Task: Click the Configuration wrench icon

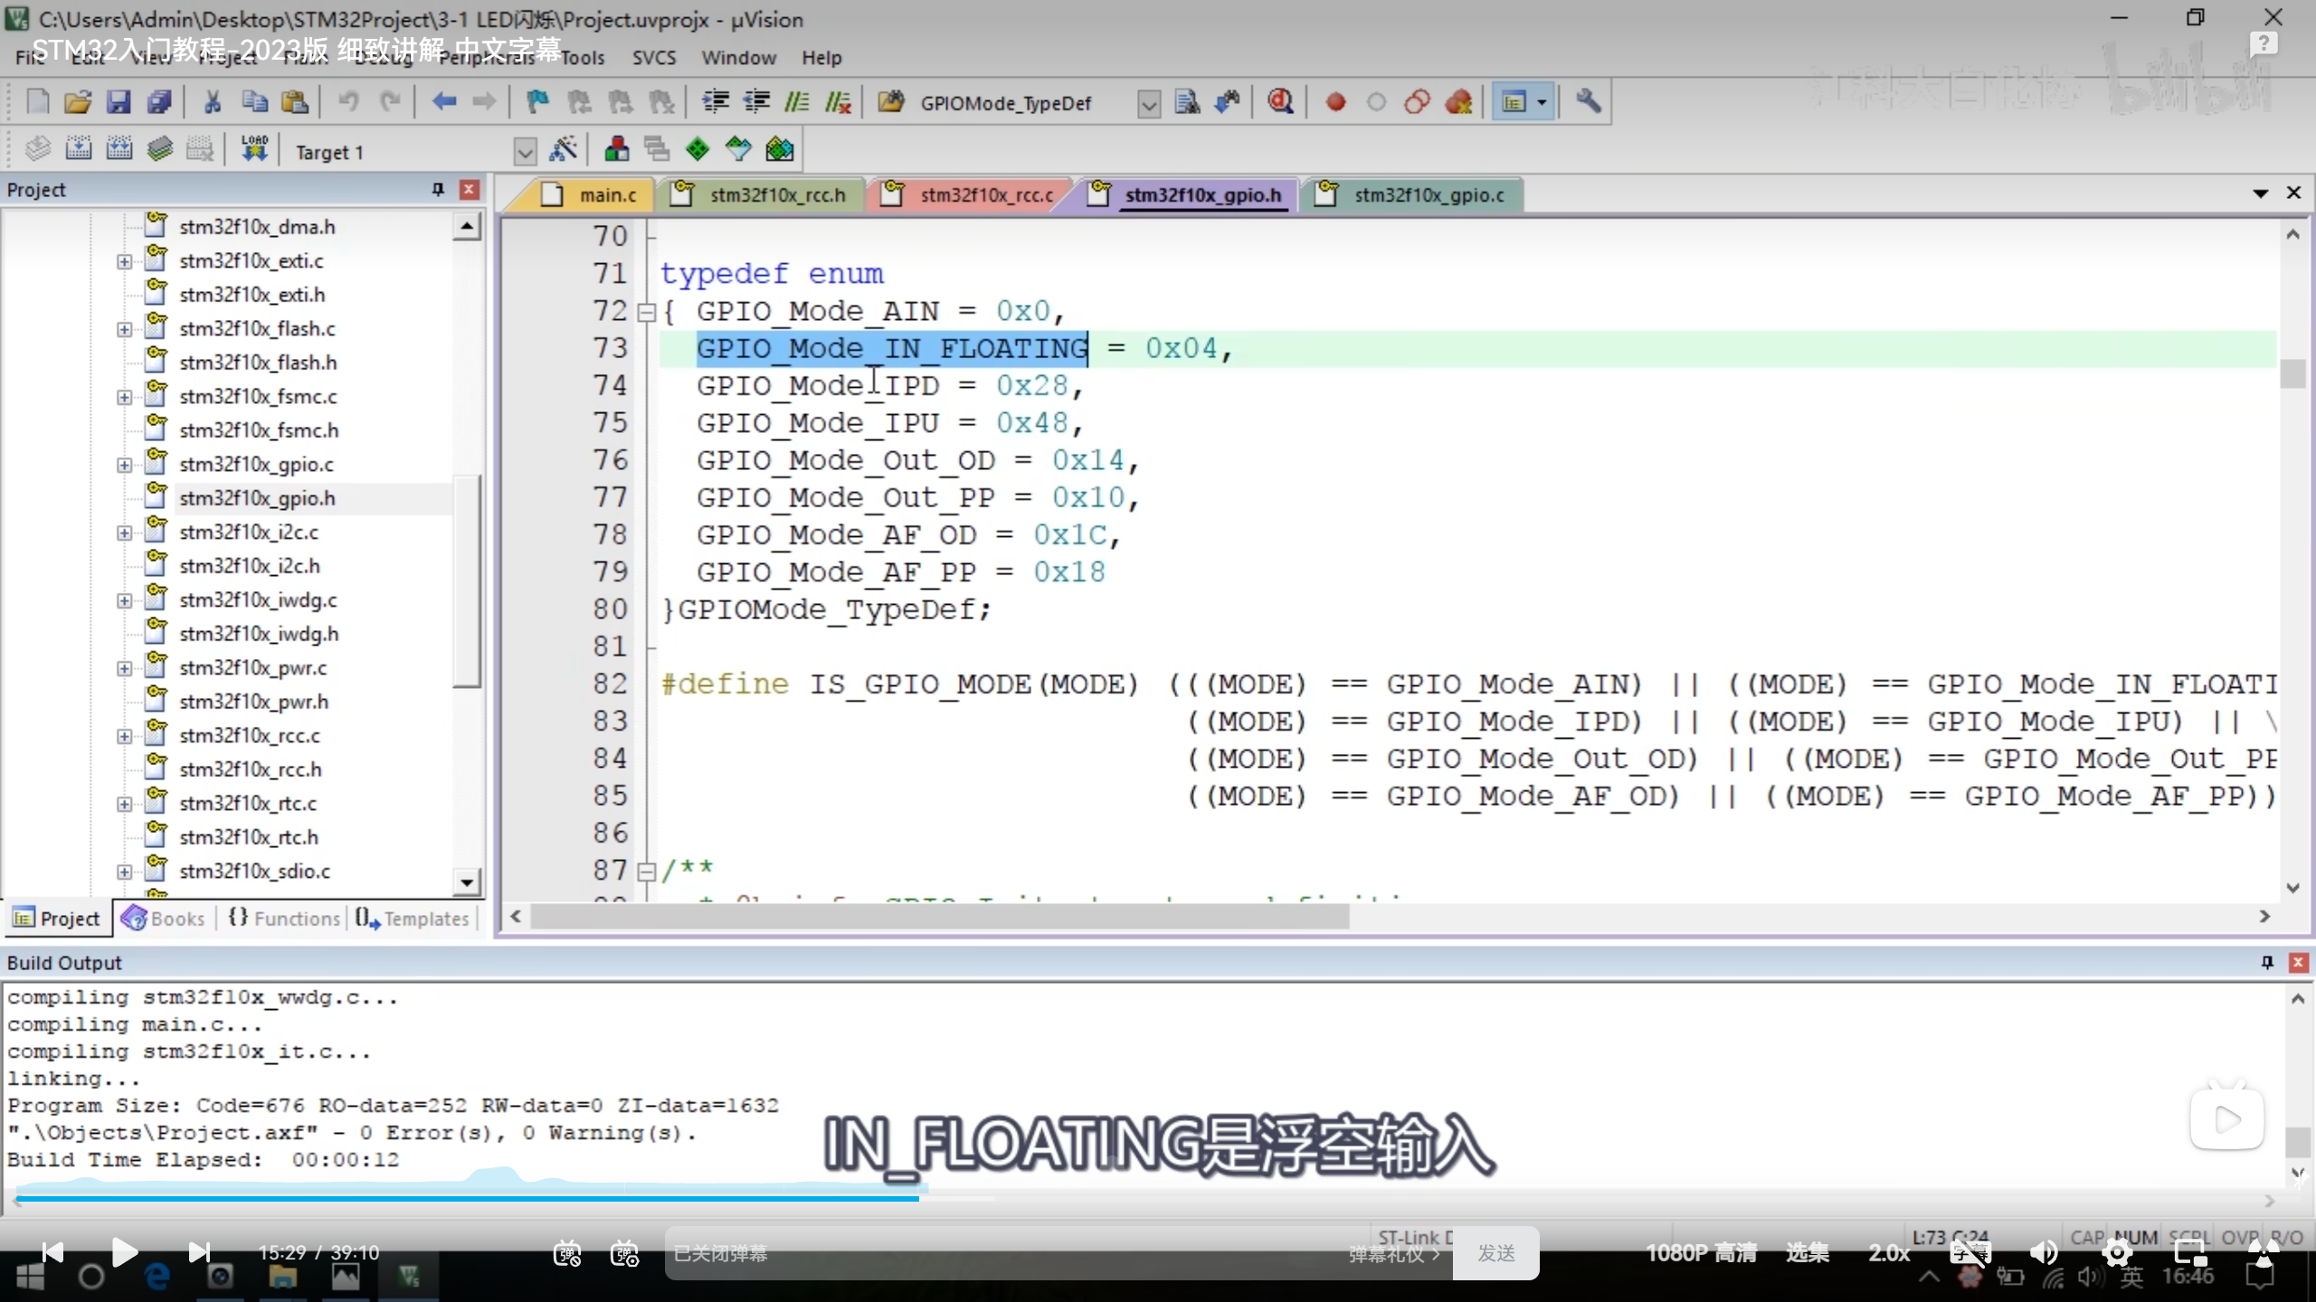Action: pyautogui.click(x=1588, y=102)
